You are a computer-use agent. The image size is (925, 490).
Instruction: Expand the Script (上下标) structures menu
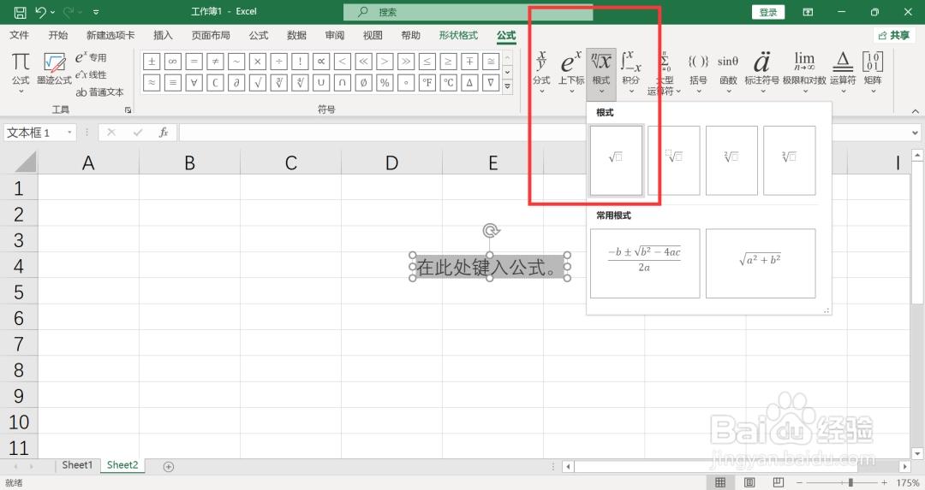[571, 73]
